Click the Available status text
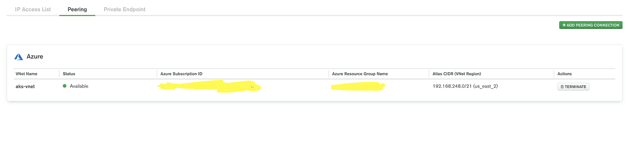This screenshot has width=627, height=166. pos(79,86)
